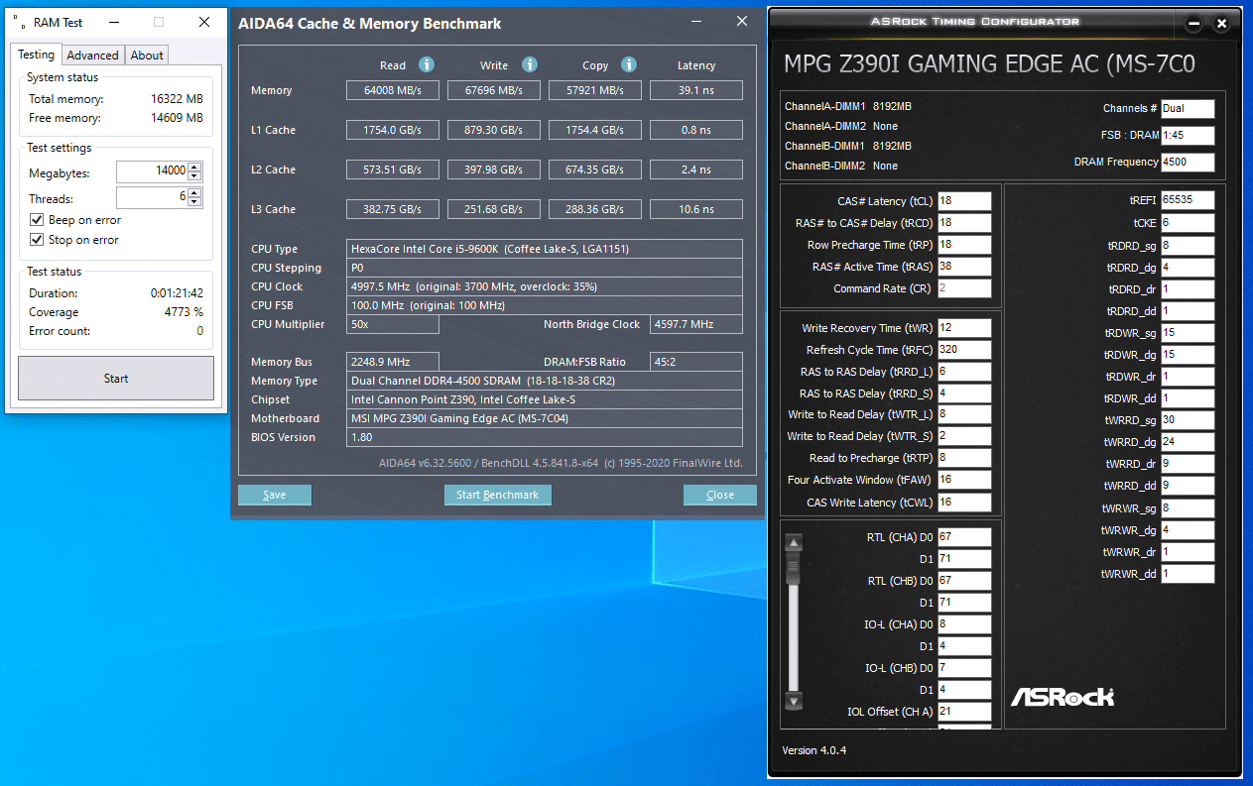Decrease Megabytes value with down arrow
Image resolution: width=1253 pixels, height=786 pixels.
coord(194,175)
